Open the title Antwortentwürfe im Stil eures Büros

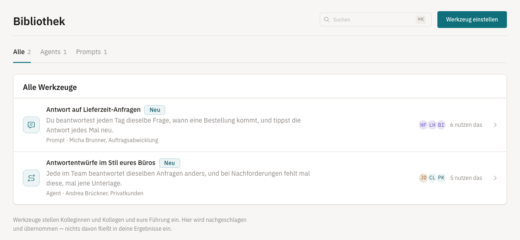(101, 163)
